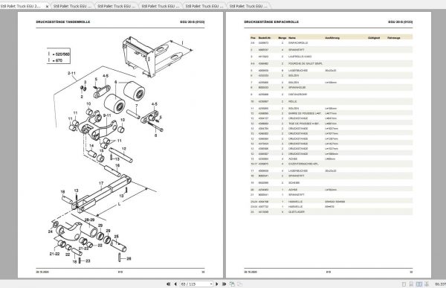Click the DRUCKGESTÄNGE TANDEMROLLE page heading

coord(63,22)
